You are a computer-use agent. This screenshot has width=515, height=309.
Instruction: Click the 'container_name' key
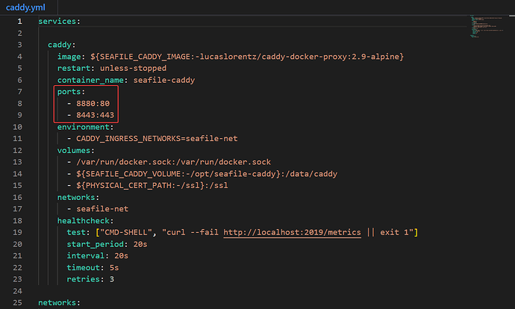90,80
